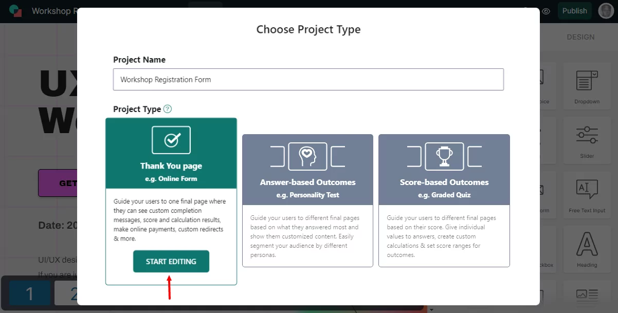
Task: Click the eye preview icon
Action: (546, 11)
